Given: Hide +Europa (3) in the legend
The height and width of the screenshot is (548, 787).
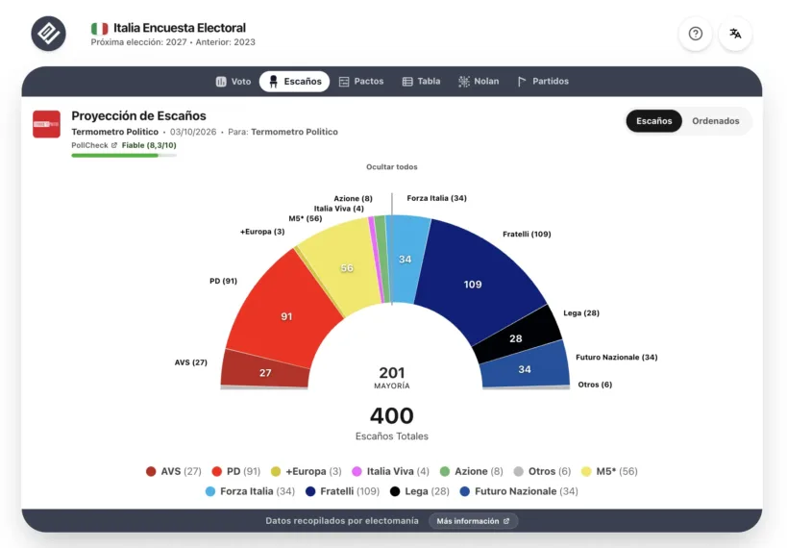Looking at the screenshot, I should tap(307, 471).
